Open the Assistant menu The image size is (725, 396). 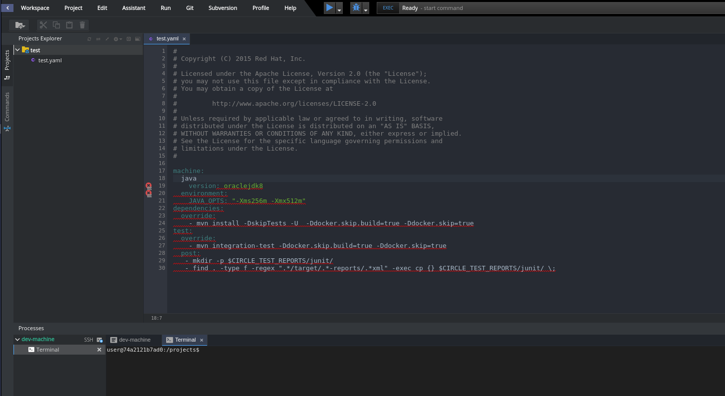[x=133, y=7]
